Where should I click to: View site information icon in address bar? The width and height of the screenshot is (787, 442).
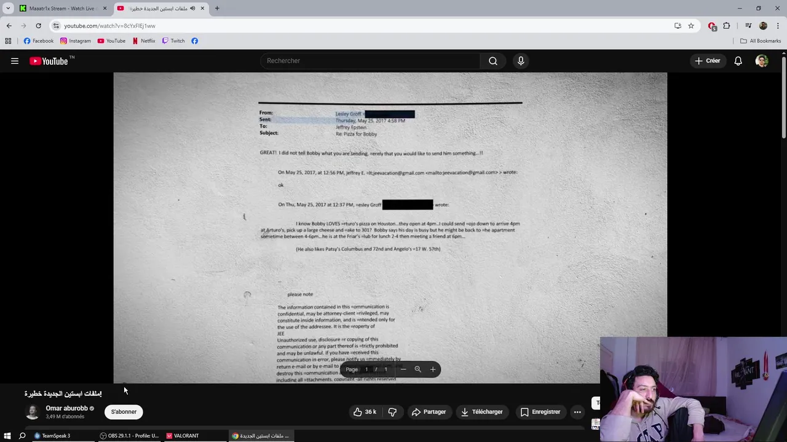point(56,26)
